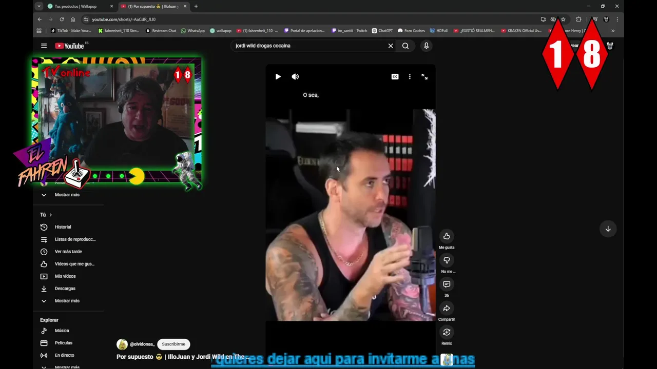Open the browser extensions puzzle icon
657x369 pixels.
(578, 19)
